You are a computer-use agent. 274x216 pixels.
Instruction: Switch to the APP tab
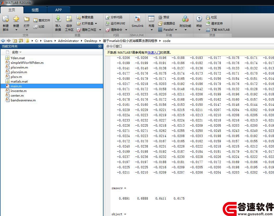point(59,10)
